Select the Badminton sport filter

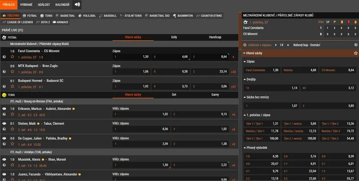coord(183,15)
